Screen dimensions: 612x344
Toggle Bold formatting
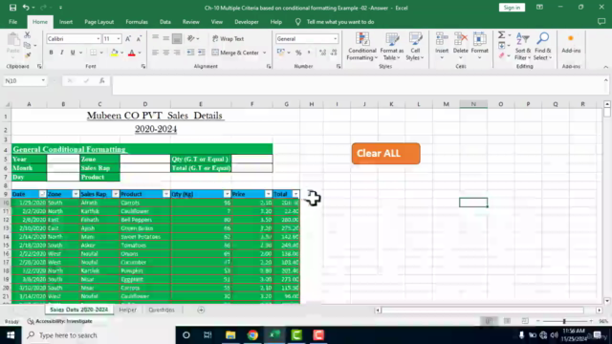tap(51, 53)
